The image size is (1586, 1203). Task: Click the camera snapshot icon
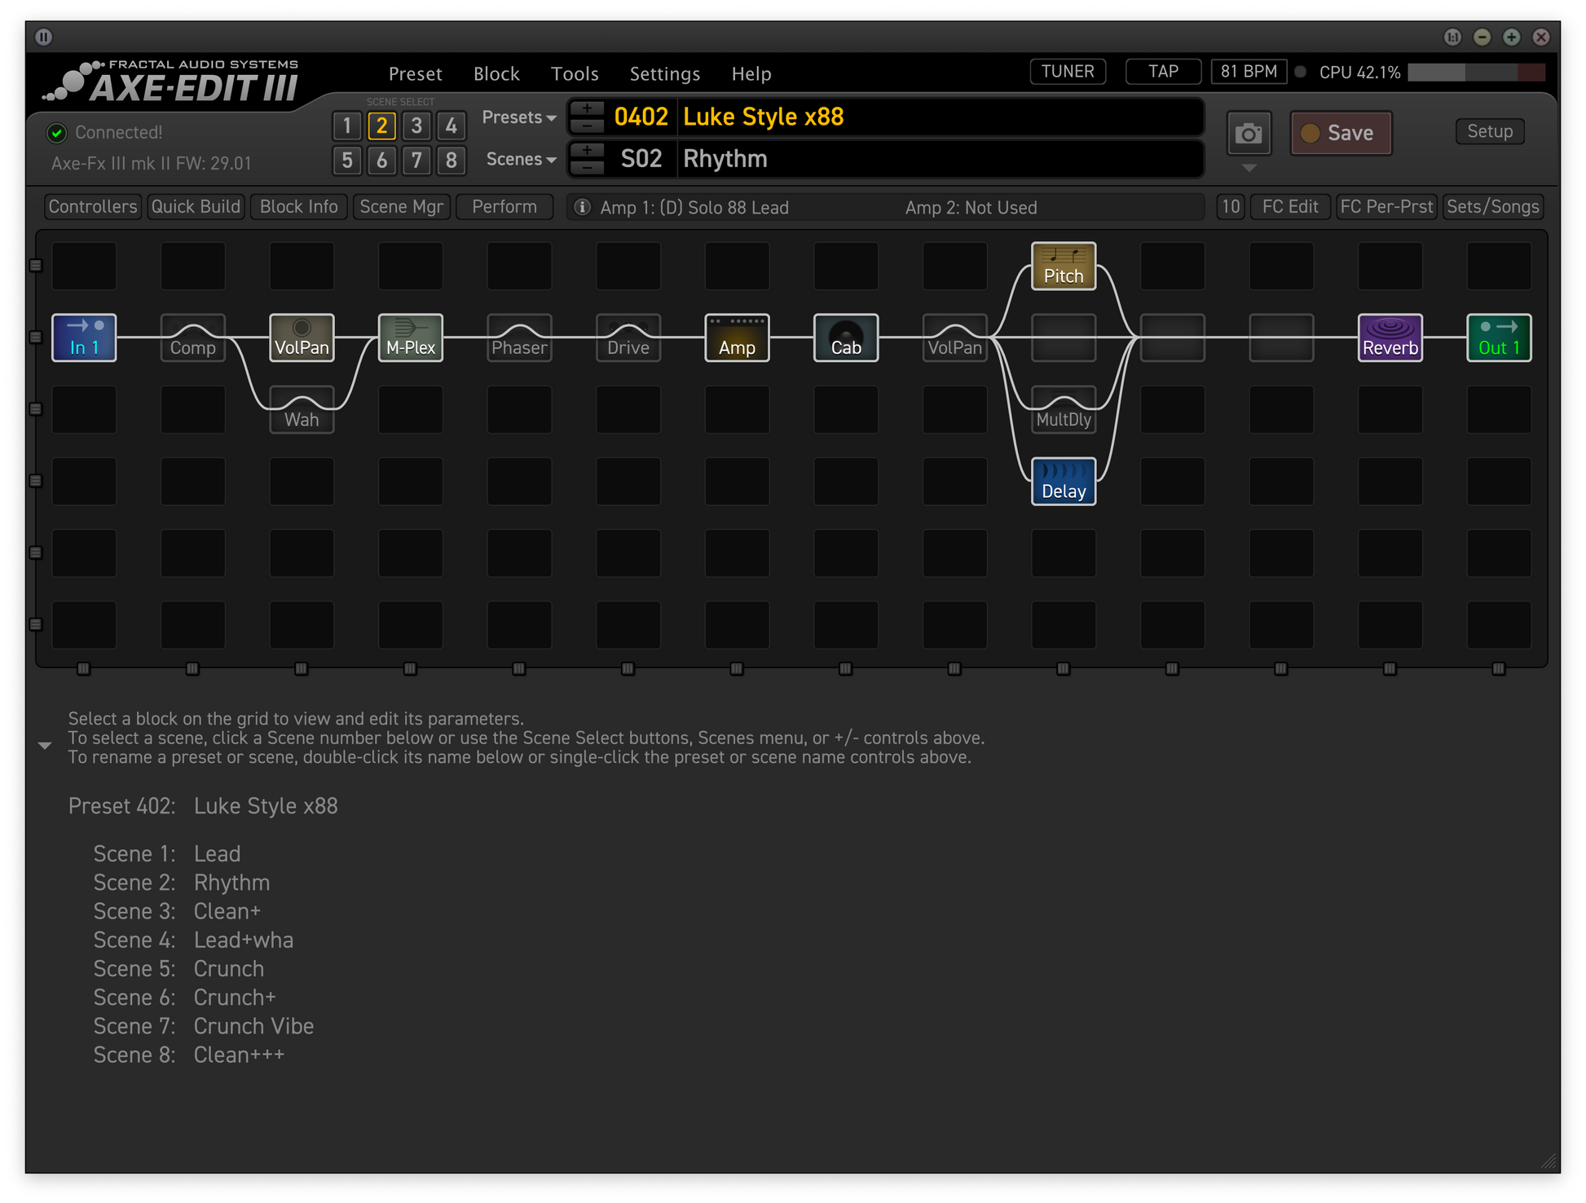click(1248, 134)
